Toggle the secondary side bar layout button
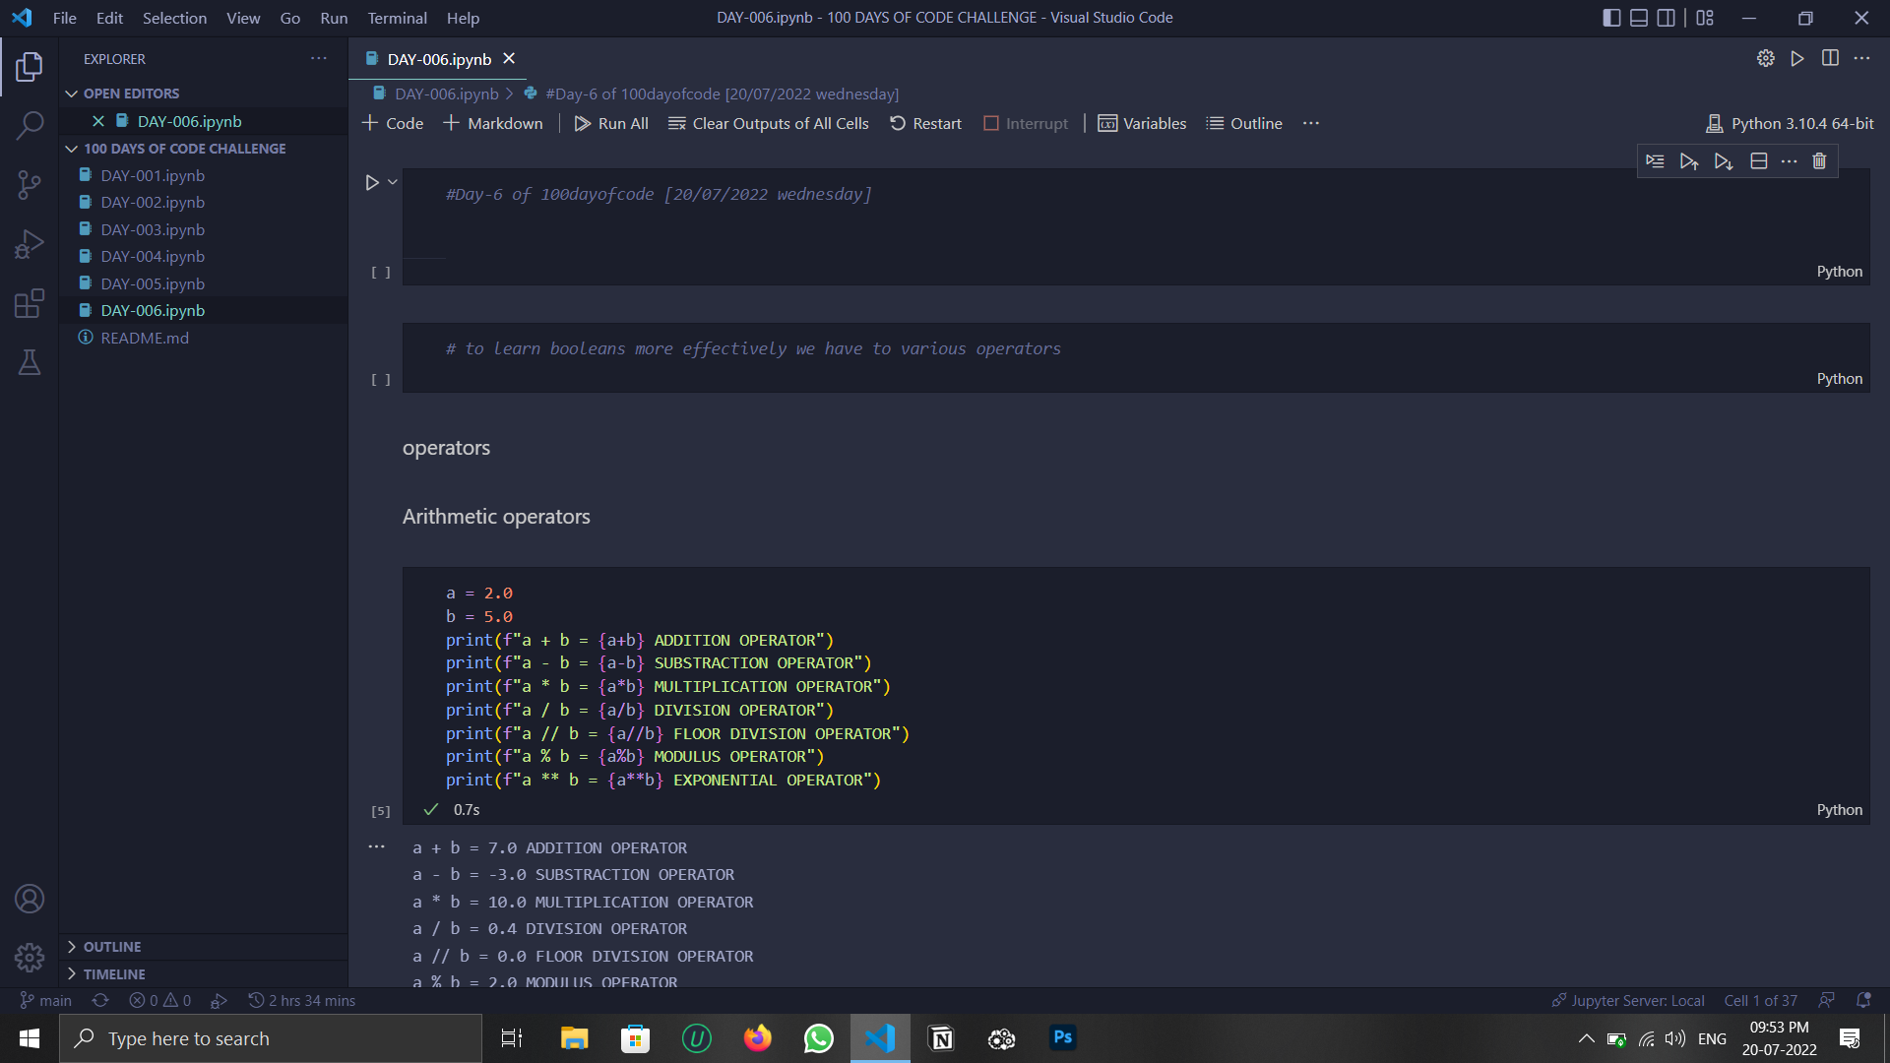Viewport: 1890px width, 1063px height. point(1667,18)
